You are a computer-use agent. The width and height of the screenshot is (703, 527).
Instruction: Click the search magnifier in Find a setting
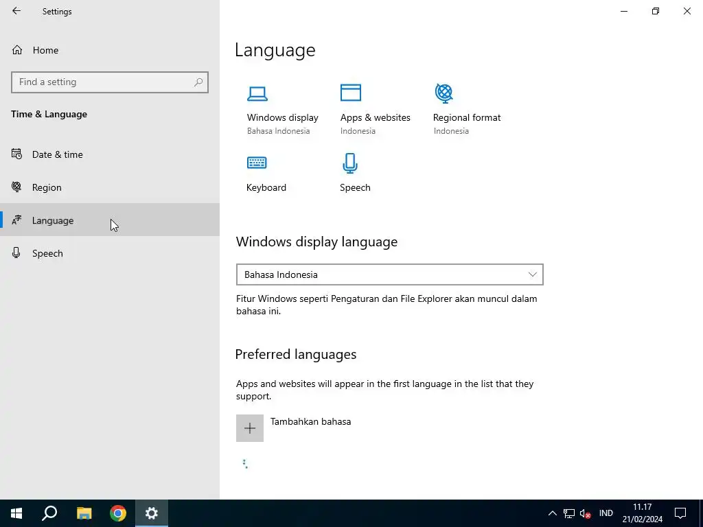pos(198,82)
